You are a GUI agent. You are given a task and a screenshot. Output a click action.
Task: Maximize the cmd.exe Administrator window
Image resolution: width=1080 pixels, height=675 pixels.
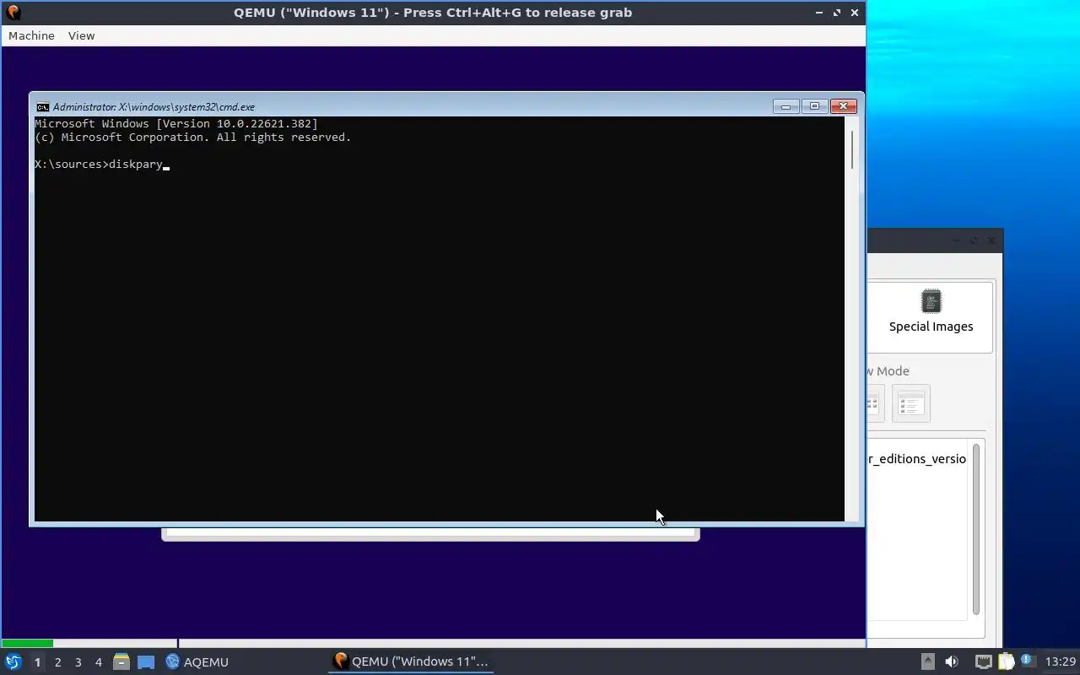click(814, 106)
